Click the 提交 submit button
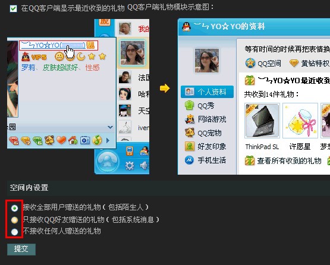The image size is (330, 265). (21, 249)
